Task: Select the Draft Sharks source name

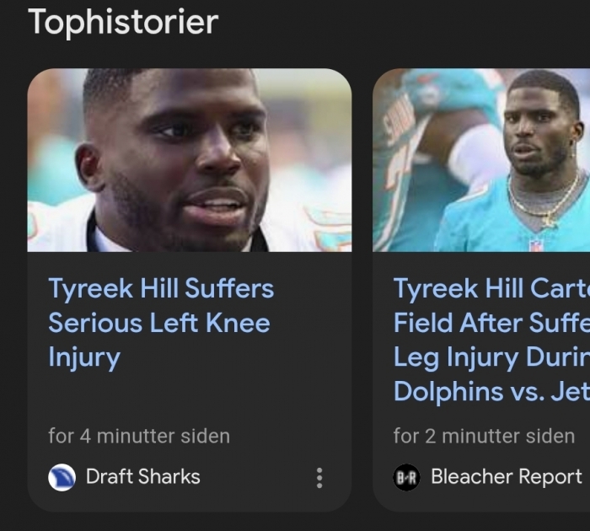Action: pyautogui.click(x=143, y=477)
